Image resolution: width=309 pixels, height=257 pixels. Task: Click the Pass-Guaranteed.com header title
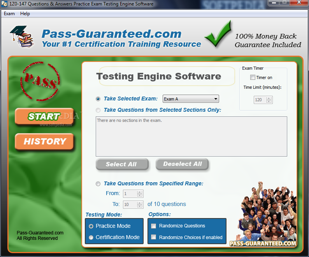pos(111,34)
